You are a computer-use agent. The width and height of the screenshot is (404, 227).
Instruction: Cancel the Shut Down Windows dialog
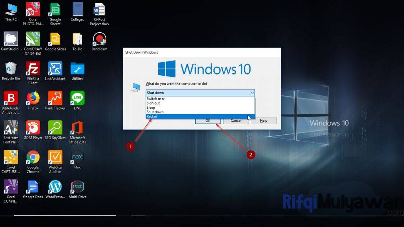point(236,121)
